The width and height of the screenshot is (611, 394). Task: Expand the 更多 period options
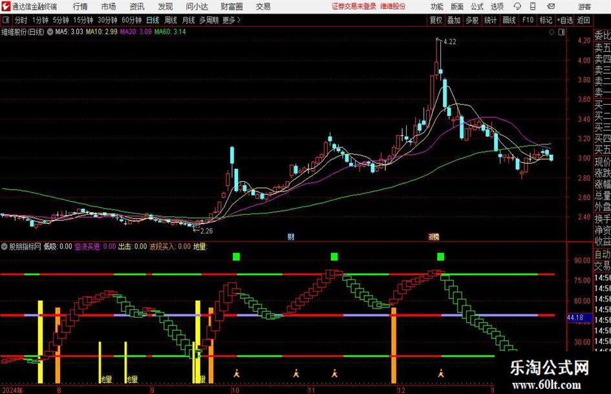click(231, 20)
